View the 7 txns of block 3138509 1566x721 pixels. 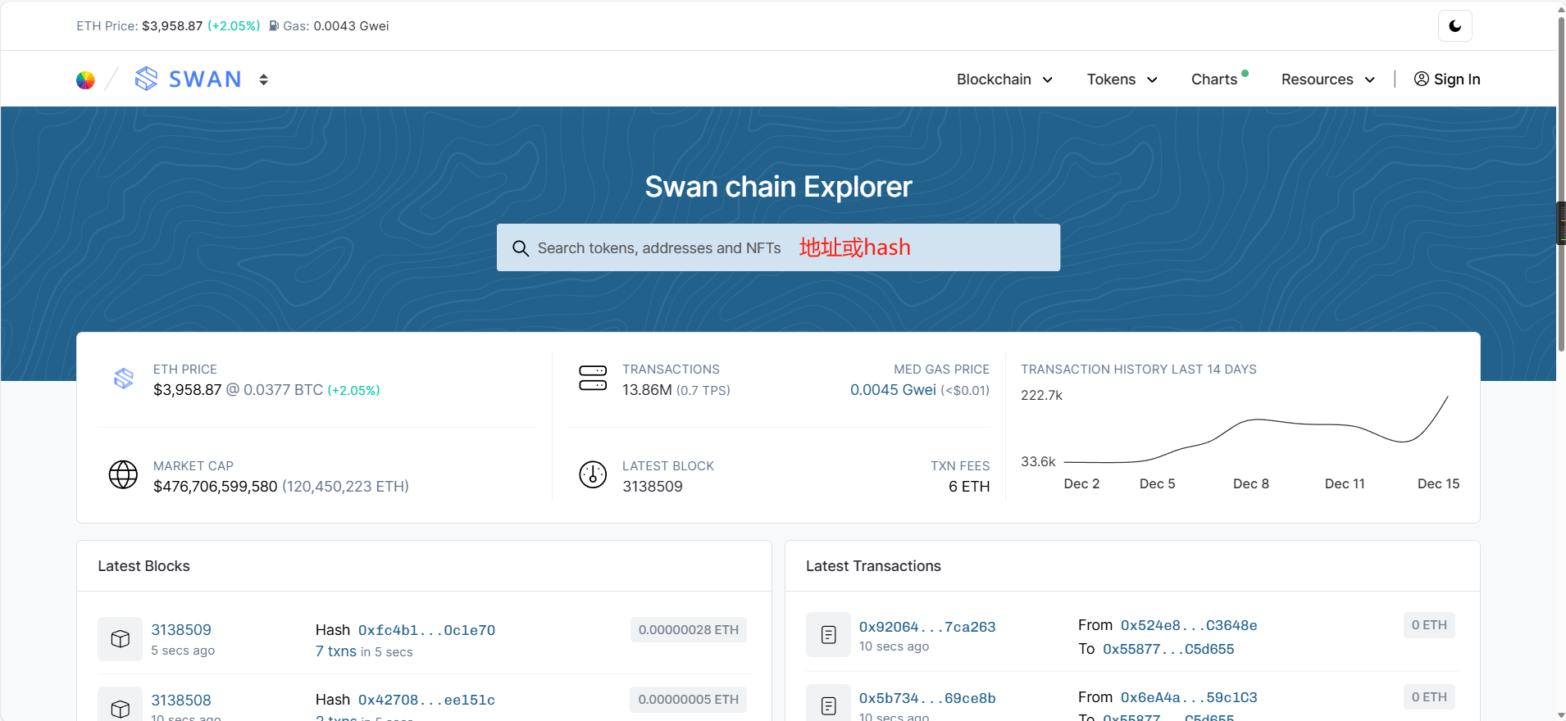click(336, 651)
